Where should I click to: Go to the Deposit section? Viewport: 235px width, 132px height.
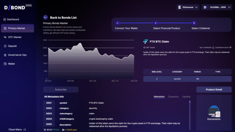pyautogui.click(x=10, y=46)
